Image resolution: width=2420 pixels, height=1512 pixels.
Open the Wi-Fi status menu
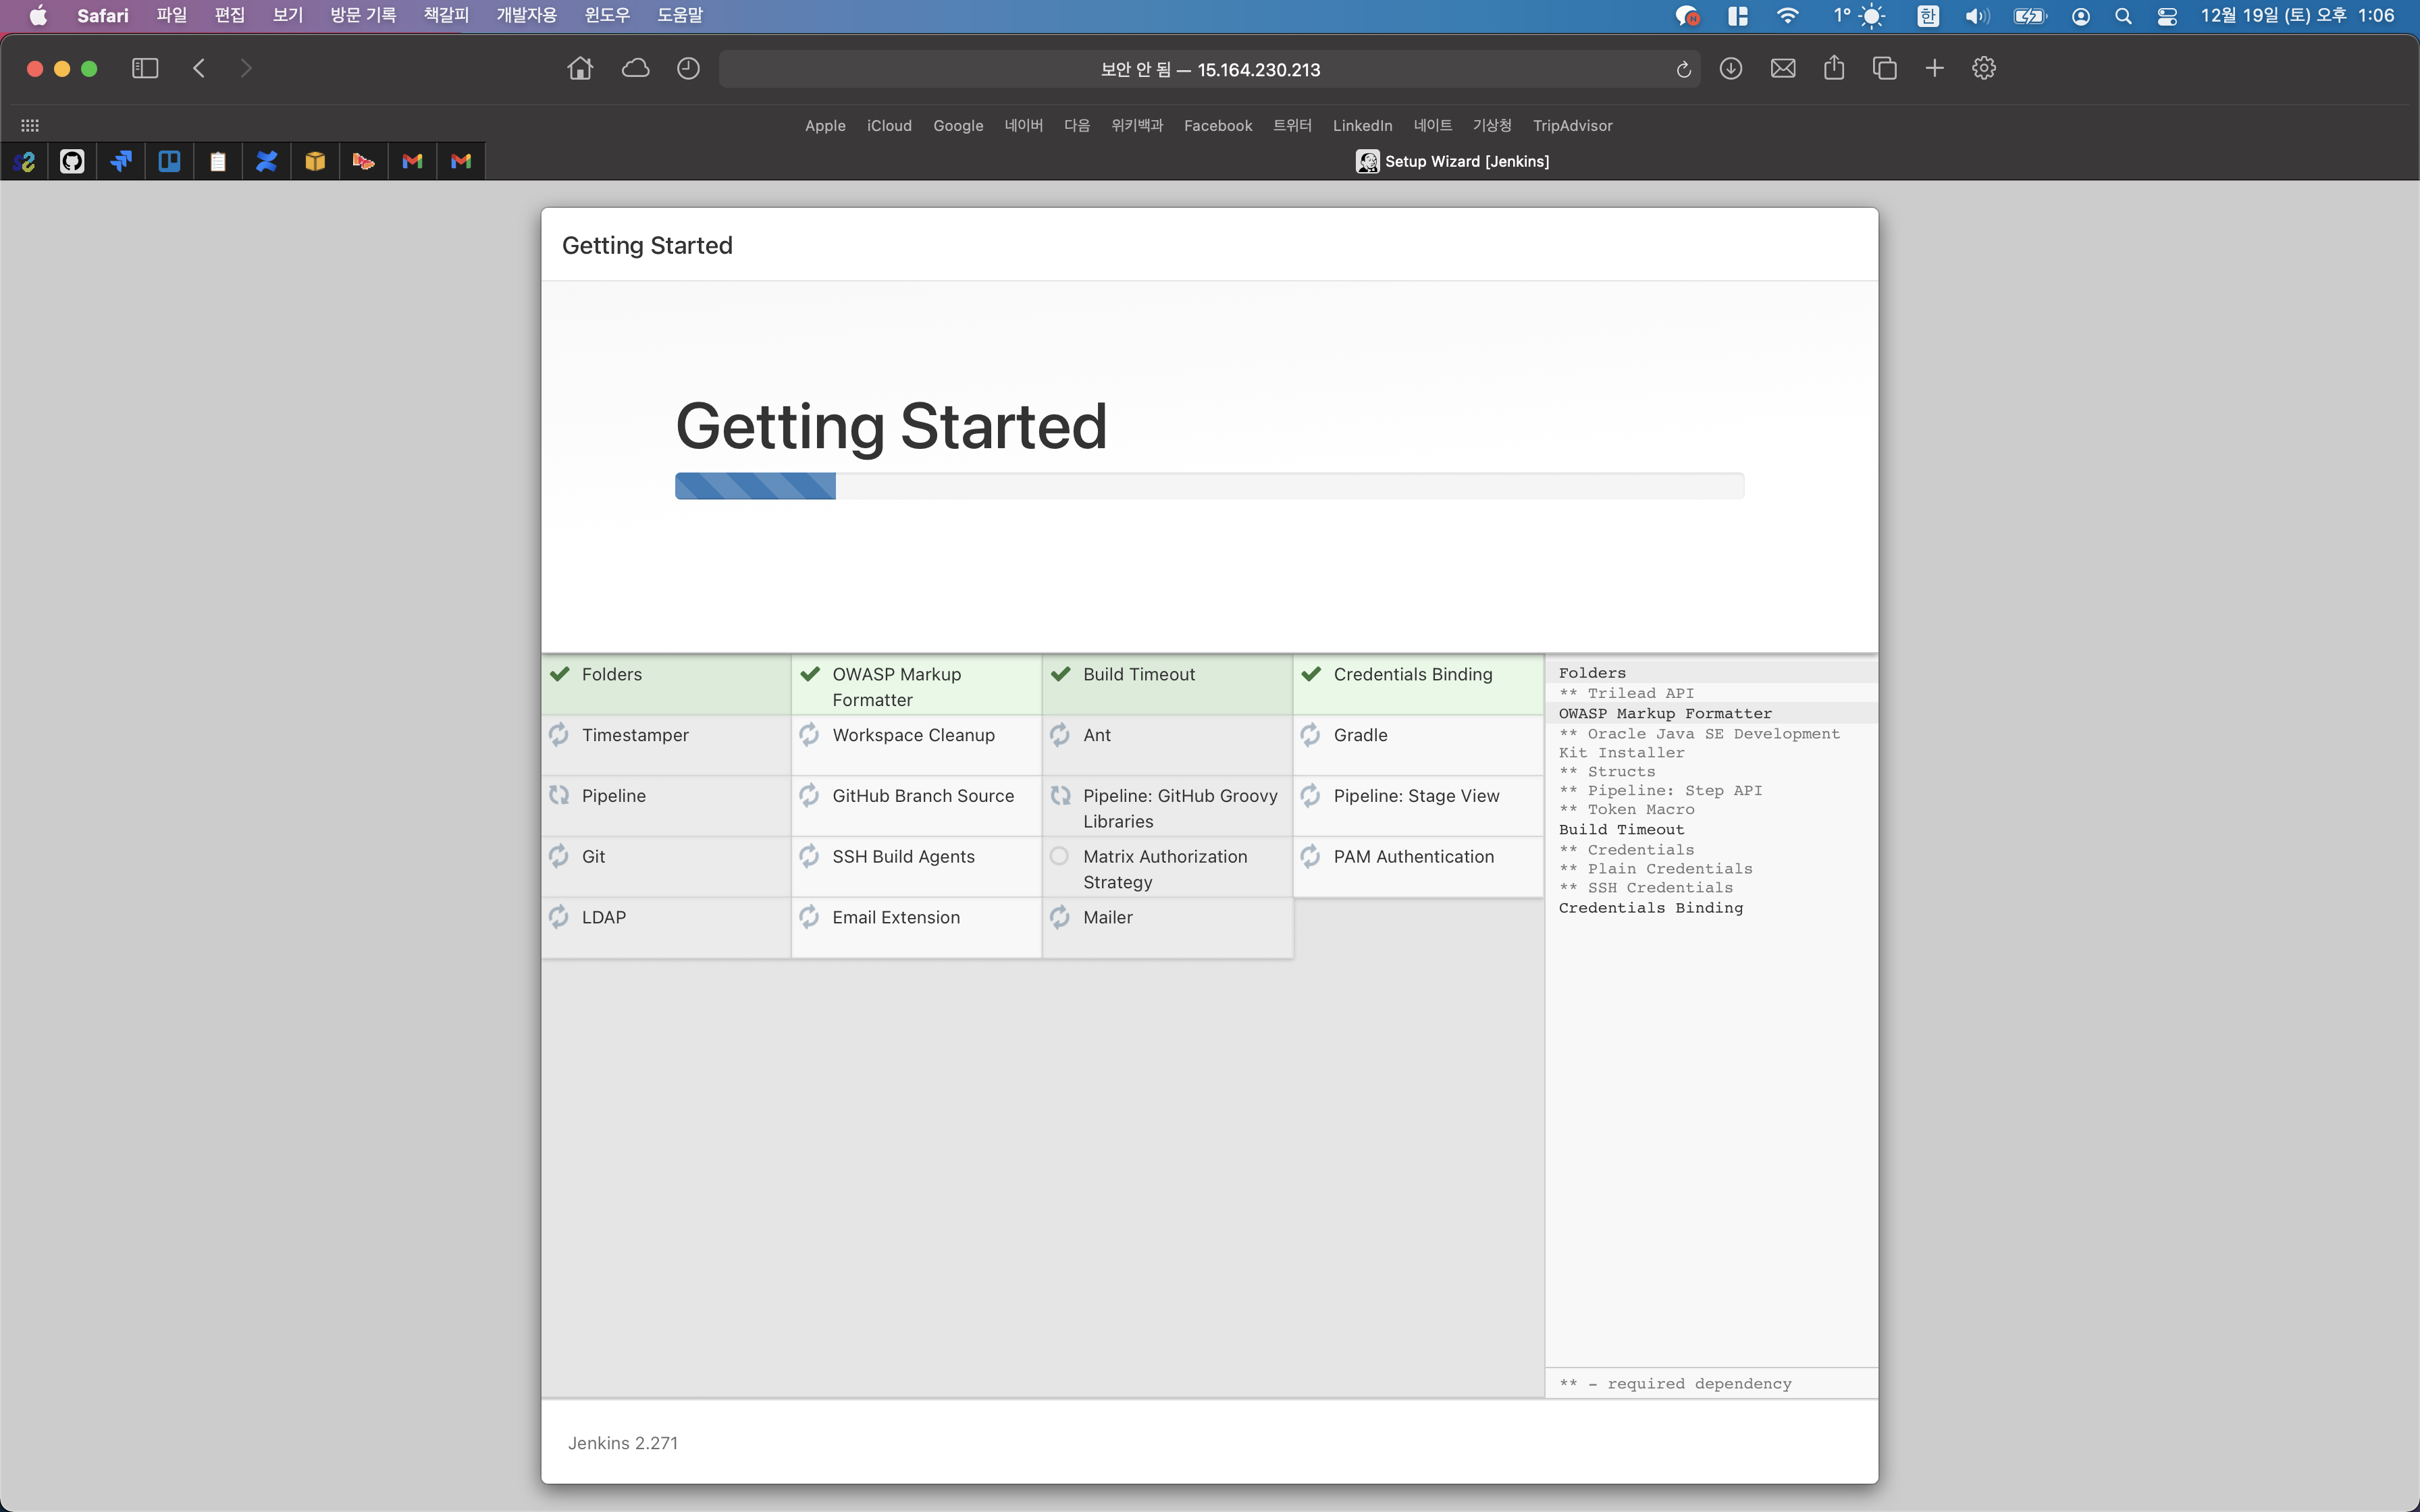pos(1787,16)
